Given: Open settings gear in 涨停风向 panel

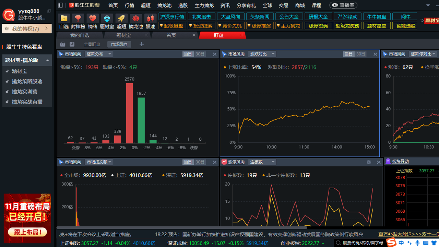Looking at the screenshot, I should click(369, 162).
